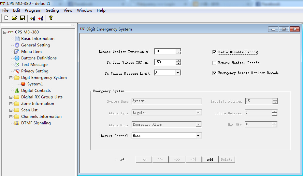303x176 pixels.
Task: Open the View menu
Action: (x=68, y=10)
